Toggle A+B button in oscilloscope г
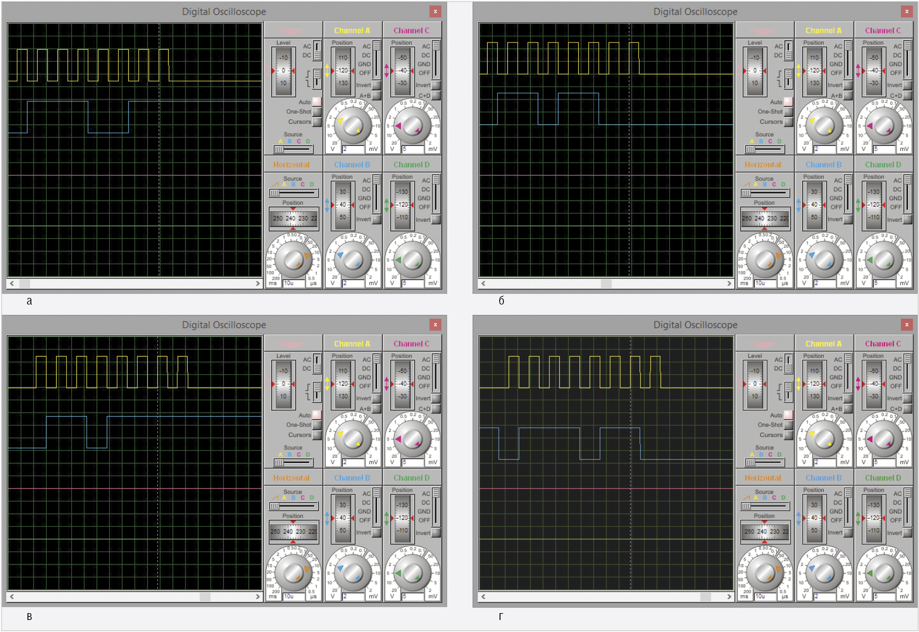Image resolution: width=919 pixels, height=632 pixels. [848, 408]
